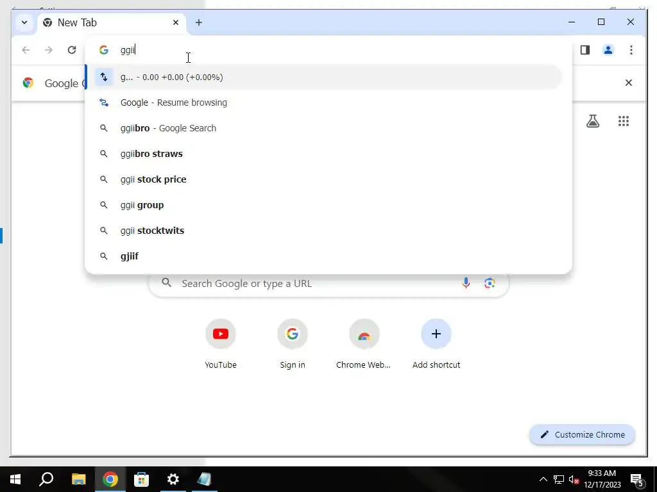
Task: Click the Chrome taskbar icon
Action: coord(110,479)
